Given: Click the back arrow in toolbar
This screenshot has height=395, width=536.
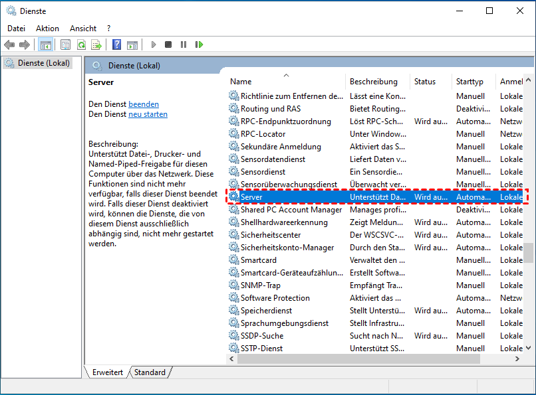Looking at the screenshot, I should tap(9, 44).
